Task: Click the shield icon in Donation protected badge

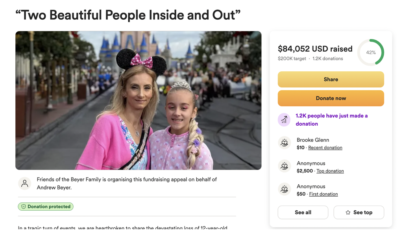Action: [x=23, y=206]
